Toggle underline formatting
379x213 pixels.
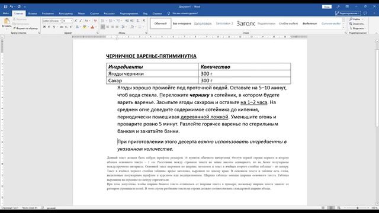[54, 27]
